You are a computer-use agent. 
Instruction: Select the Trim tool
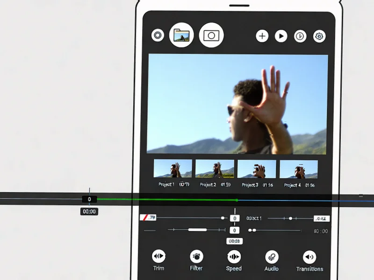coord(159,256)
